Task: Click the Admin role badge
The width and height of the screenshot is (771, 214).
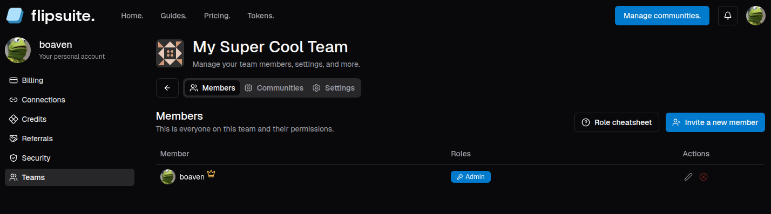Action: coord(471,177)
